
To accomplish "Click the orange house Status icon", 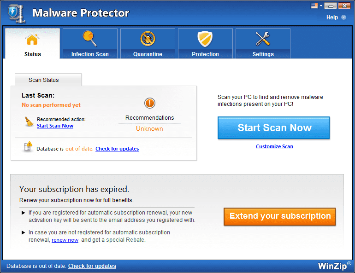I will click(x=32, y=39).
